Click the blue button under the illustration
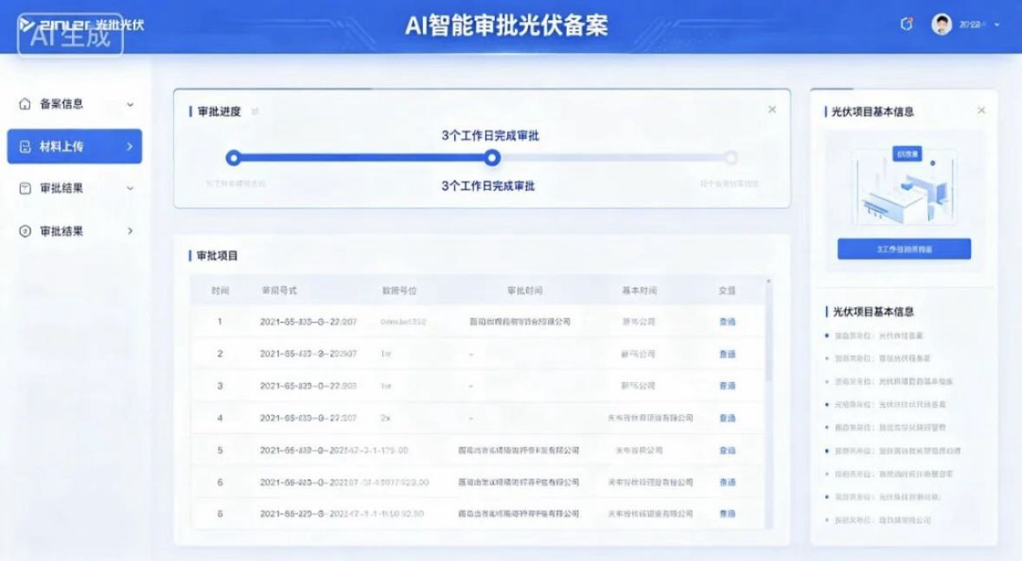The image size is (1022, 561). coord(904,249)
